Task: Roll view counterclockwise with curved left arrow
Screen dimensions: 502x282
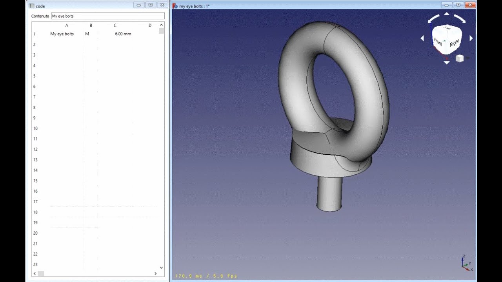Action: [433, 18]
